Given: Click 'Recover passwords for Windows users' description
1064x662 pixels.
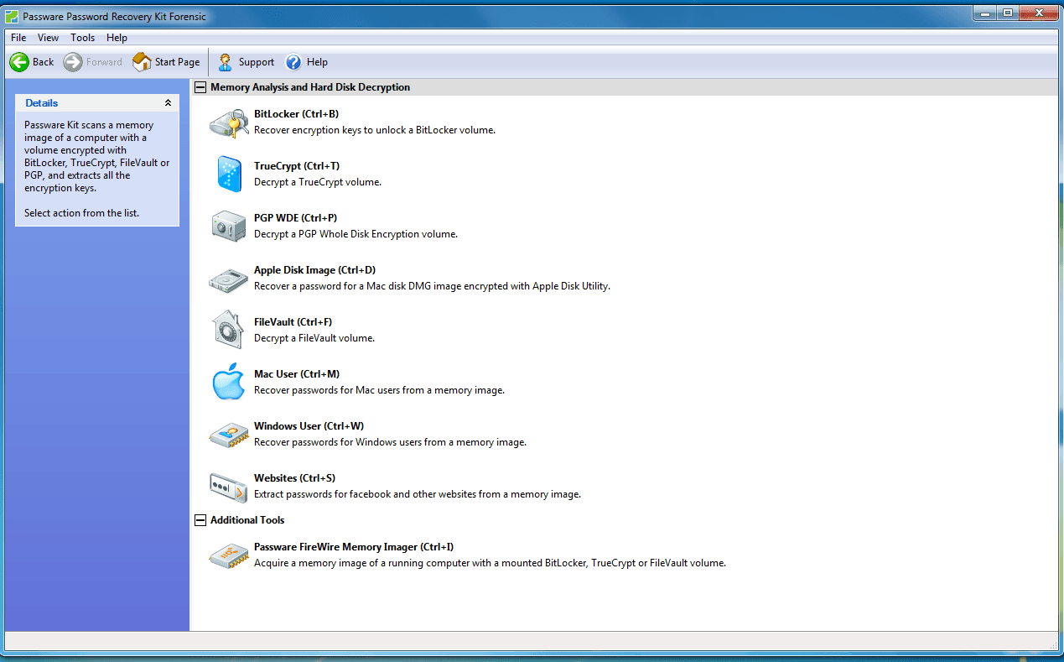Looking at the screenshot, I should [390, 442].
